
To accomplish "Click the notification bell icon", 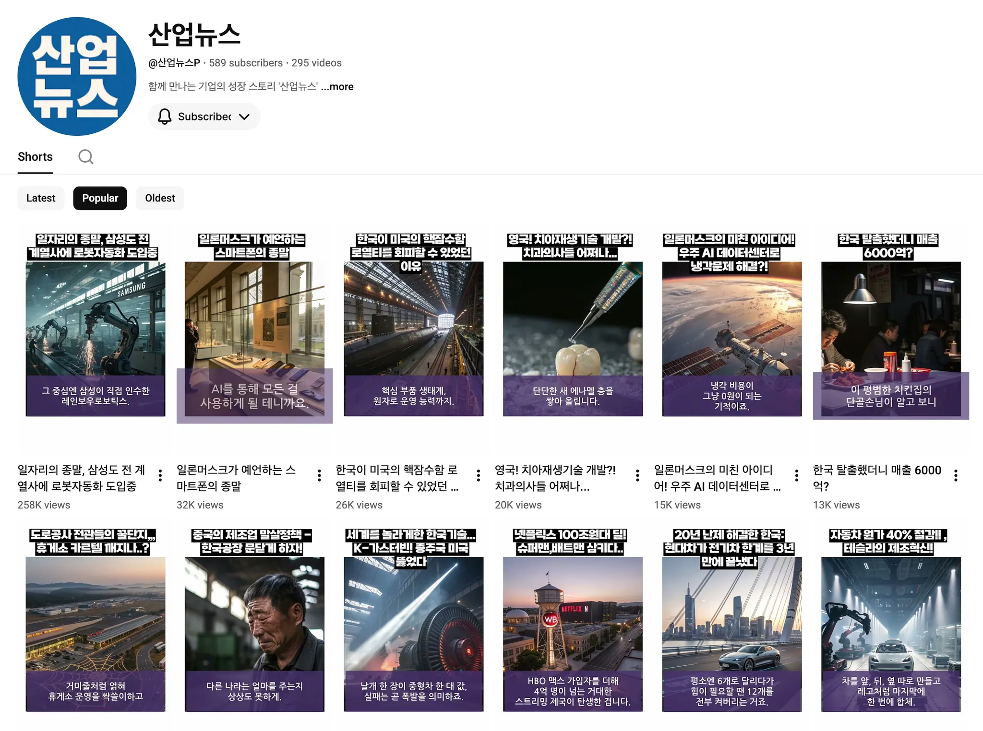I will point(165,117).
